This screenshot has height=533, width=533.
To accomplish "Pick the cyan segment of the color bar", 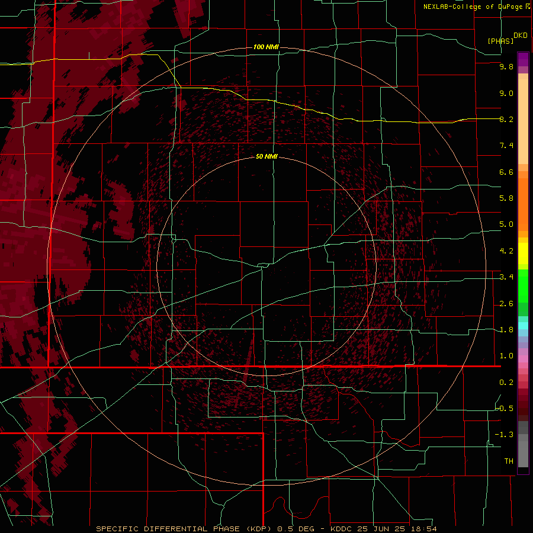I will pyautogui.click(x=523, y=326).
